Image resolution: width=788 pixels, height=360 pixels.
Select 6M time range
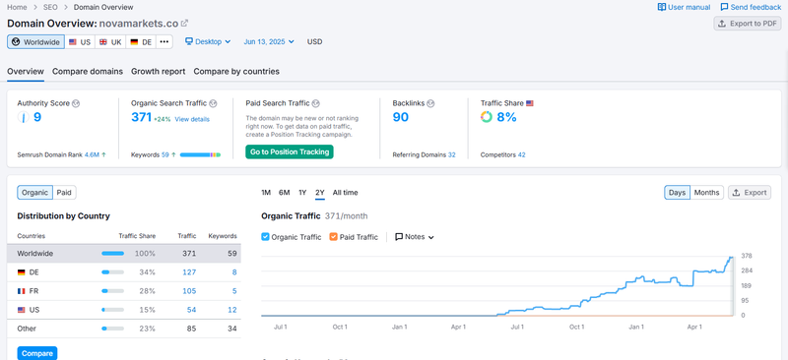[285, 193]
